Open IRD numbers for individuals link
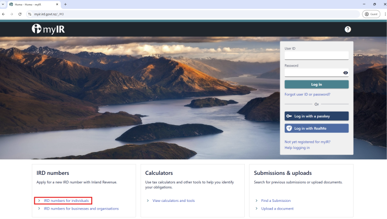This screenshot has width=387, height=219. pos(66,200)
